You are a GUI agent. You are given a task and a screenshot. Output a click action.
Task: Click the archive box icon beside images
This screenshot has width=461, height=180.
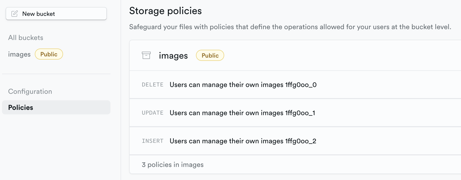click(146, 55)
